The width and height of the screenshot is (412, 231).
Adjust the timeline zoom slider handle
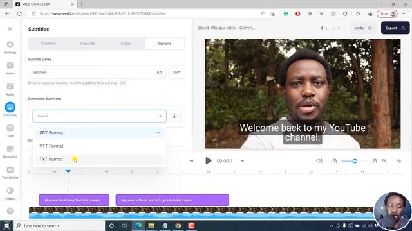[x=355, y=161]
